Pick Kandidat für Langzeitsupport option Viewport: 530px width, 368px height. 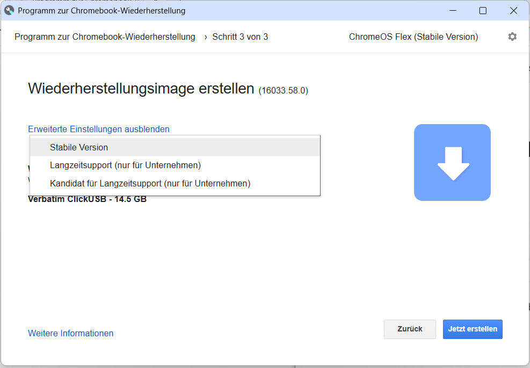click(x=150, y=183)
